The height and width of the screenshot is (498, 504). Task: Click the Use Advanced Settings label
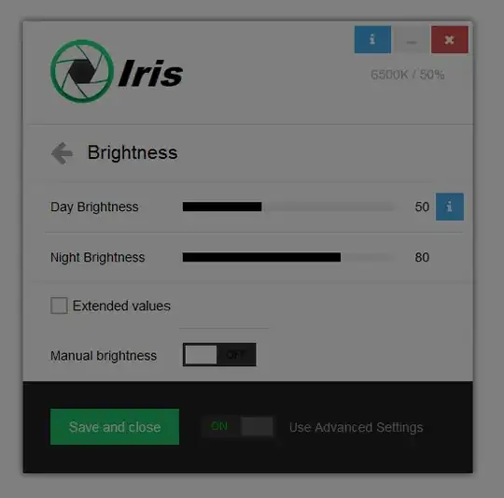pyautogui.click(x=357, y=427)
